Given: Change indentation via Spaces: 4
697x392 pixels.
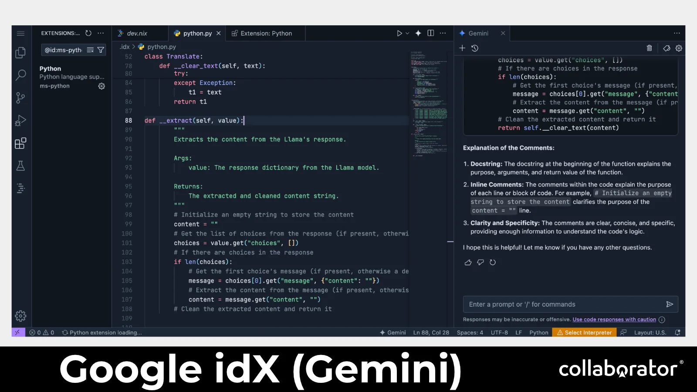Looking at the screenshot, I should [470, 332].
